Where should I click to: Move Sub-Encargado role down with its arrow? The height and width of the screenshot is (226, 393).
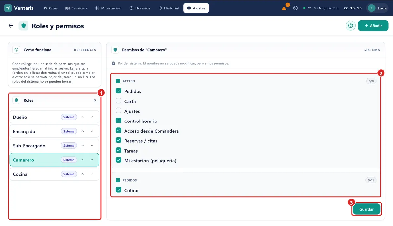point(92,146)
